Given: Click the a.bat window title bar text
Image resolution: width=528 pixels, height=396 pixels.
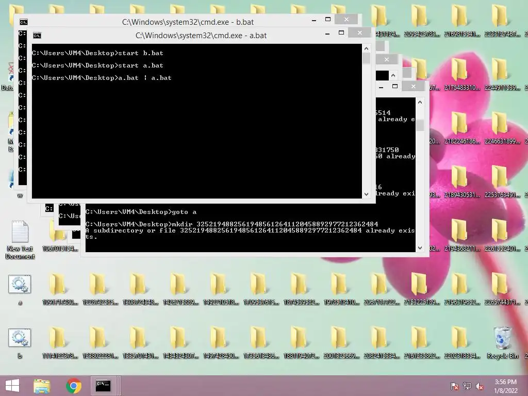Looking at the screenshot, I should 201,36.
